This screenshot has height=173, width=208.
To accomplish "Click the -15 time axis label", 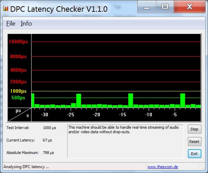I will 122,114.
